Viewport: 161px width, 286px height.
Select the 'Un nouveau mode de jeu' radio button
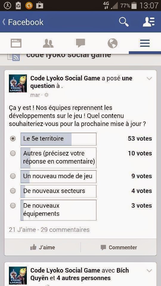(x=13, y=176)
